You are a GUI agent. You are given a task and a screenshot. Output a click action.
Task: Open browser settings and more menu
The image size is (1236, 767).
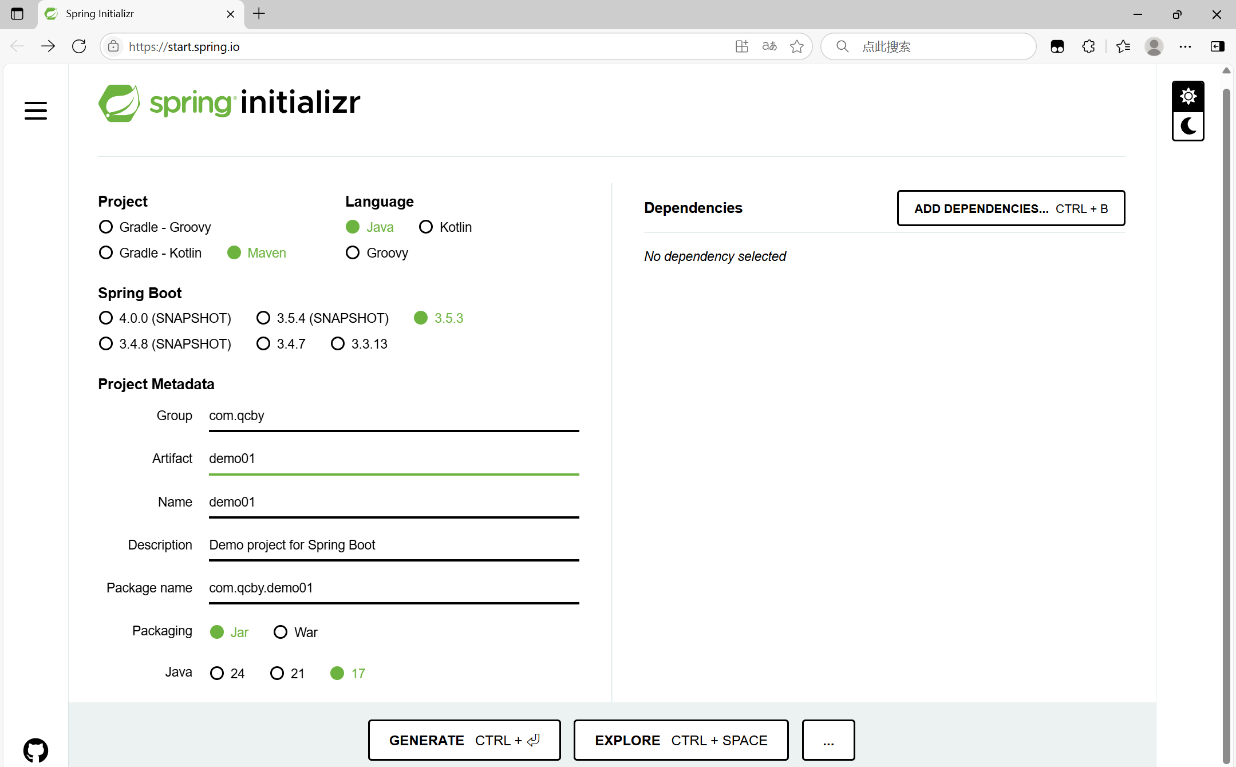tap(1186, 46)
